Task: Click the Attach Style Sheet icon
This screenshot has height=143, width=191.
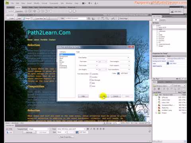Action: [177, 79]
